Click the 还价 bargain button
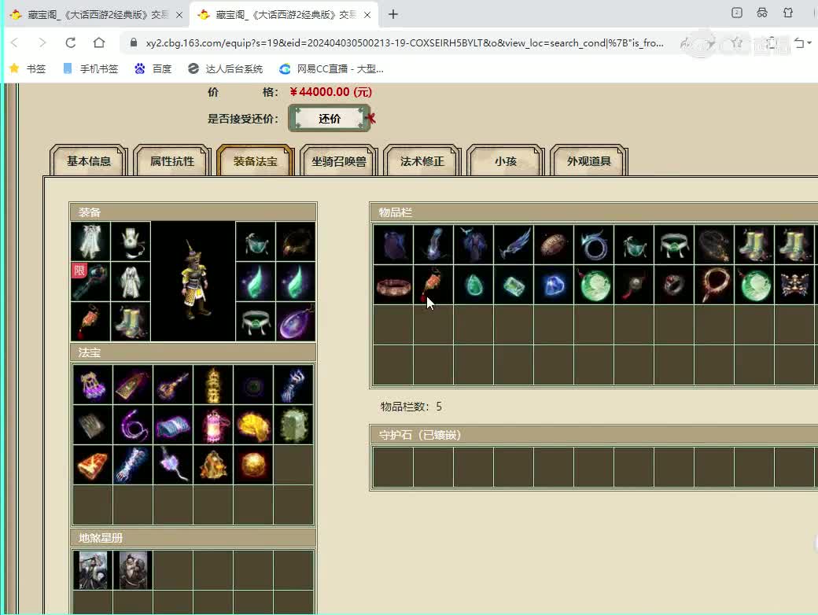 (x=330, y=119)
